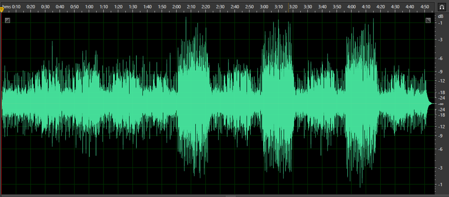Click the 2:10 mark on time ruler
Screen dimensions: 449x197
tap(191, 6)
